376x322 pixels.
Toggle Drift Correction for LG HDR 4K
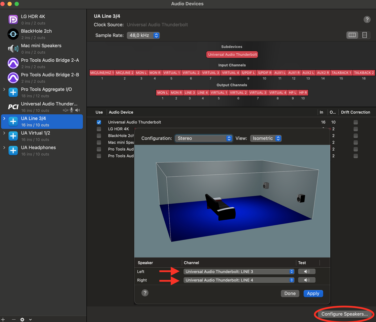[356, 129]
